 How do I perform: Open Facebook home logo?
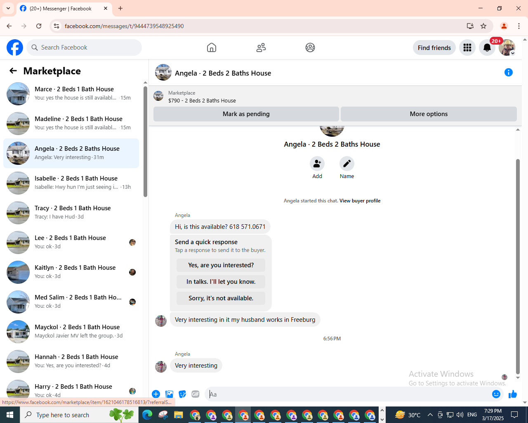15,48
